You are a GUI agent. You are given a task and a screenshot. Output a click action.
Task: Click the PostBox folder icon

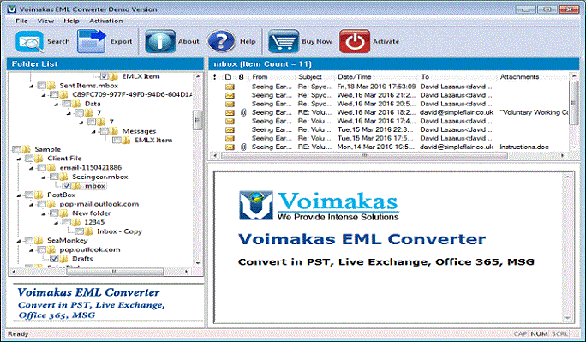coord(39,195)
